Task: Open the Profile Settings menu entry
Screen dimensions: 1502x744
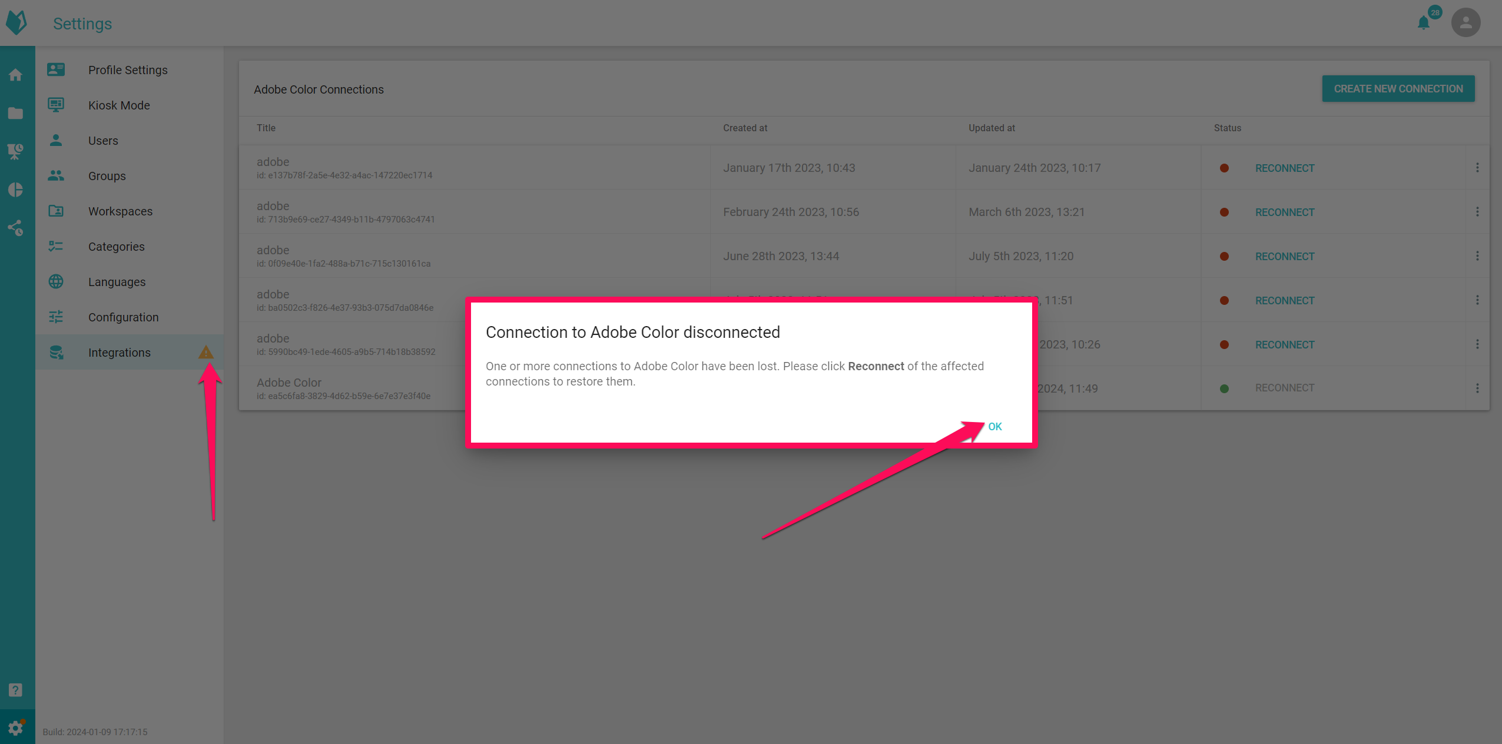Action: 130,69
